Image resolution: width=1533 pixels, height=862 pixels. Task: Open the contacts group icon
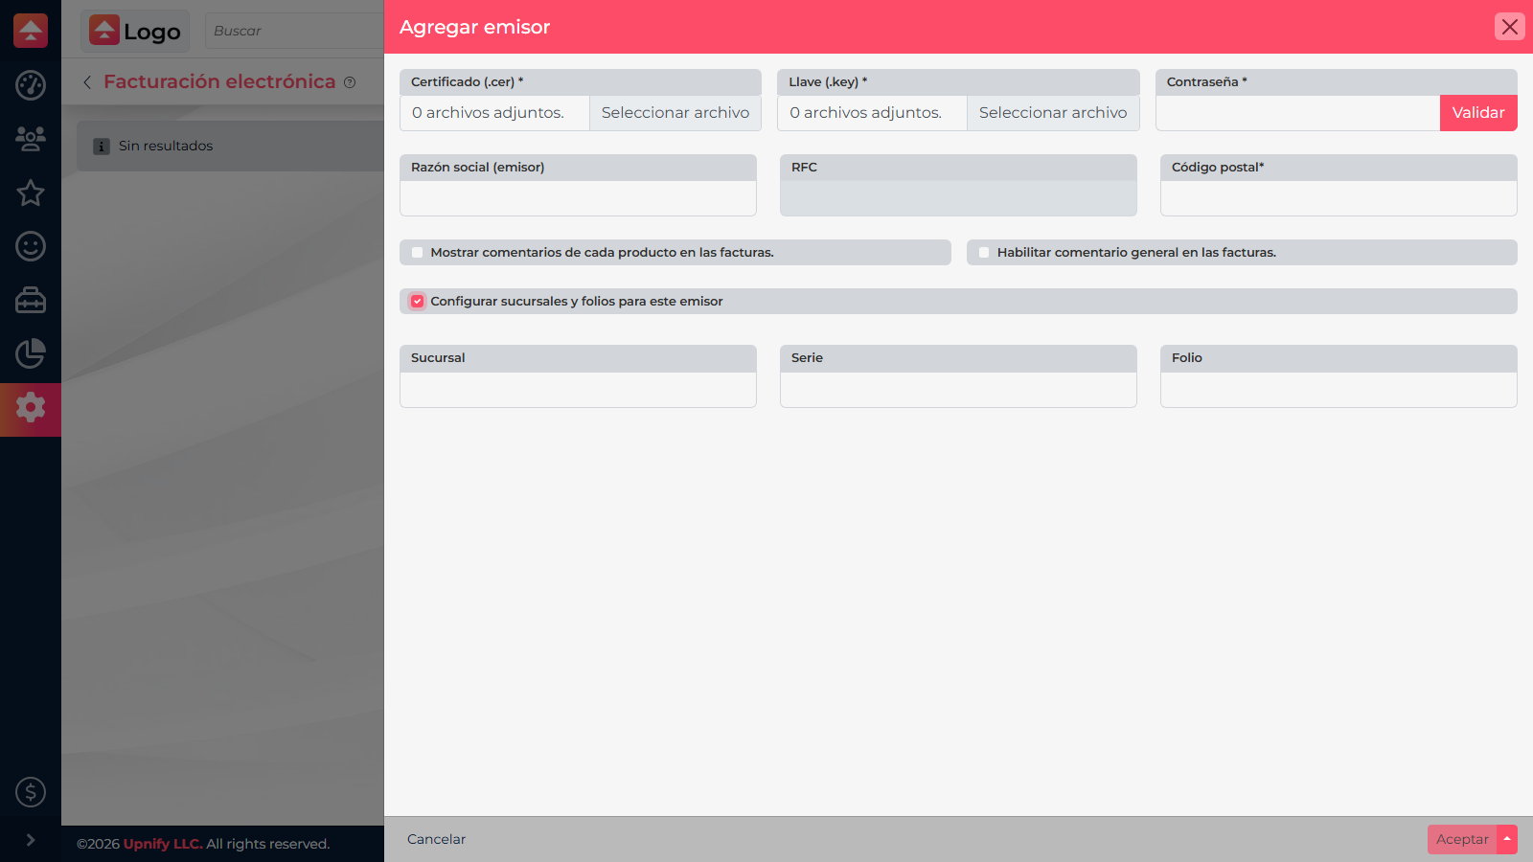click(x=31, y=139)
